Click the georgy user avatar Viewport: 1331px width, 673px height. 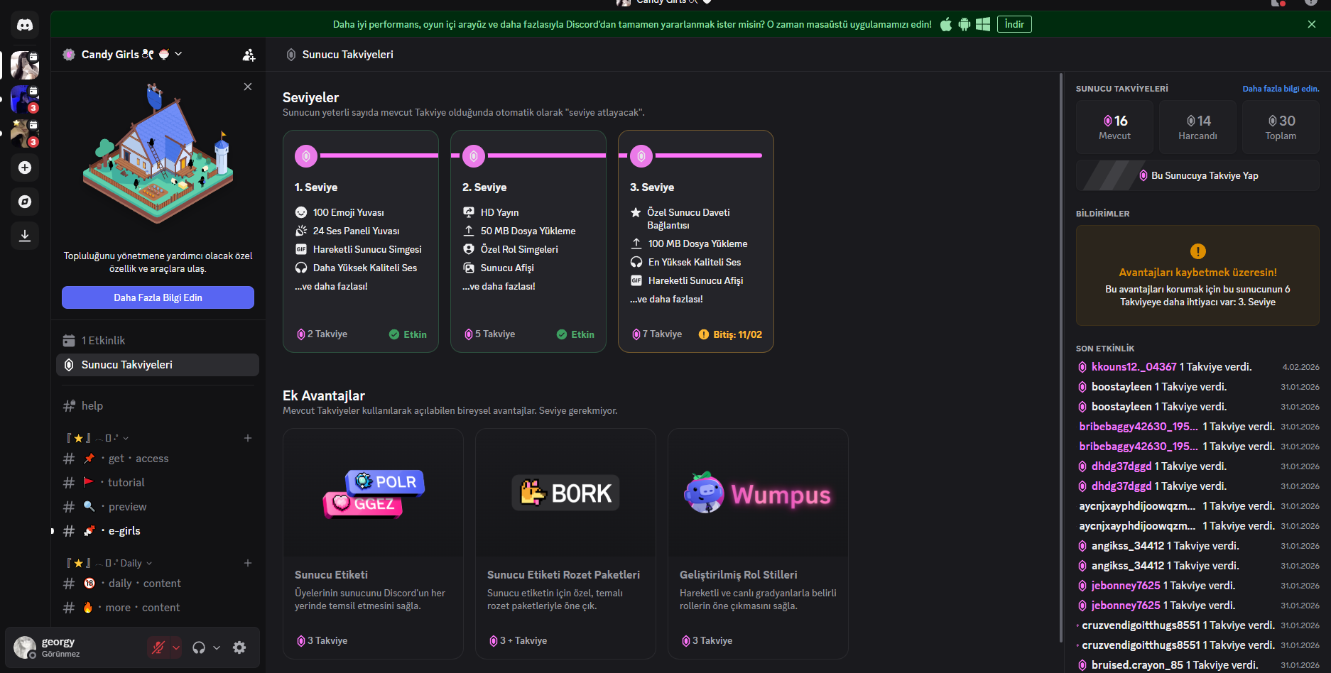point(25,647)
